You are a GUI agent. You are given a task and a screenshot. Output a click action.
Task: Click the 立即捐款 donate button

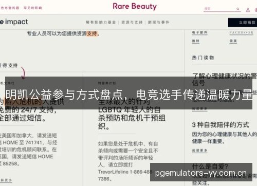point(243,23)
